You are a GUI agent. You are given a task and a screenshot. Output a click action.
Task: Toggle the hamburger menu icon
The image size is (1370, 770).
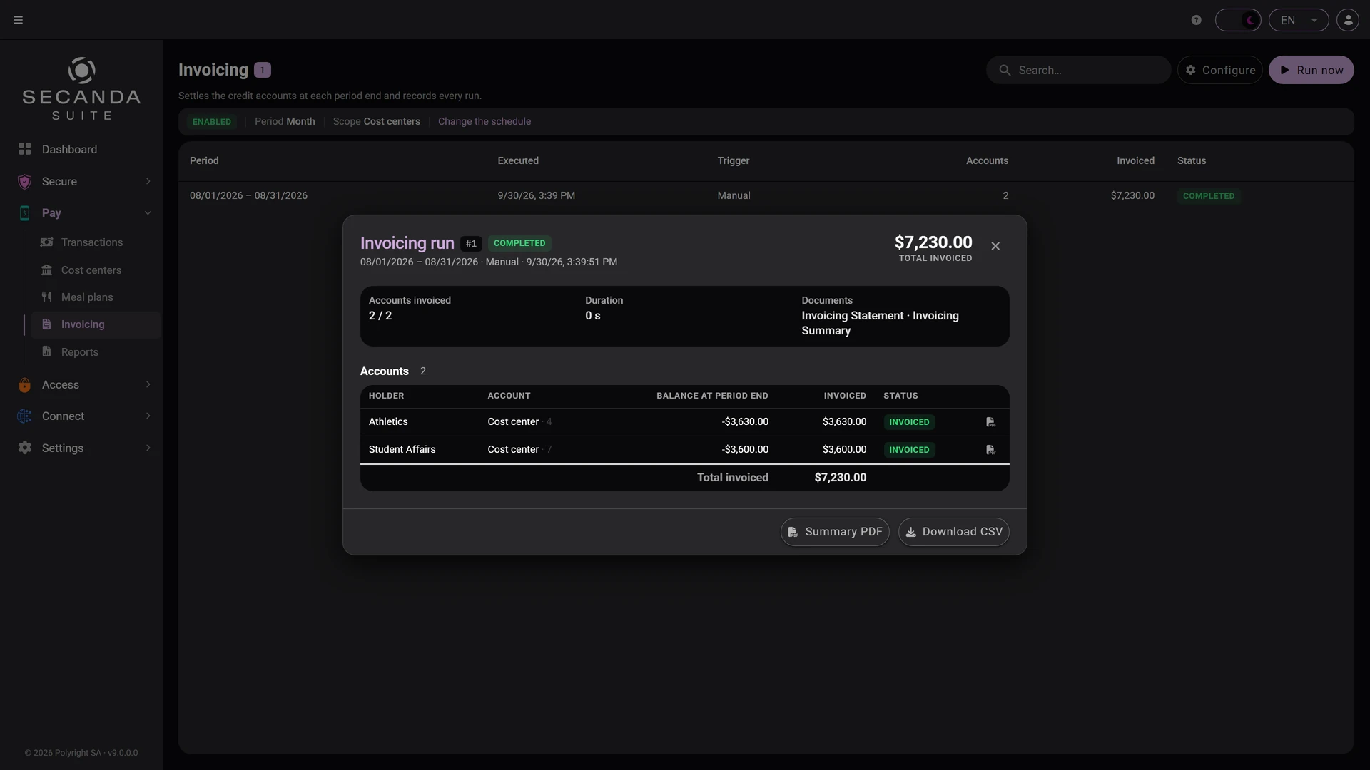click(x=19, y=20)
